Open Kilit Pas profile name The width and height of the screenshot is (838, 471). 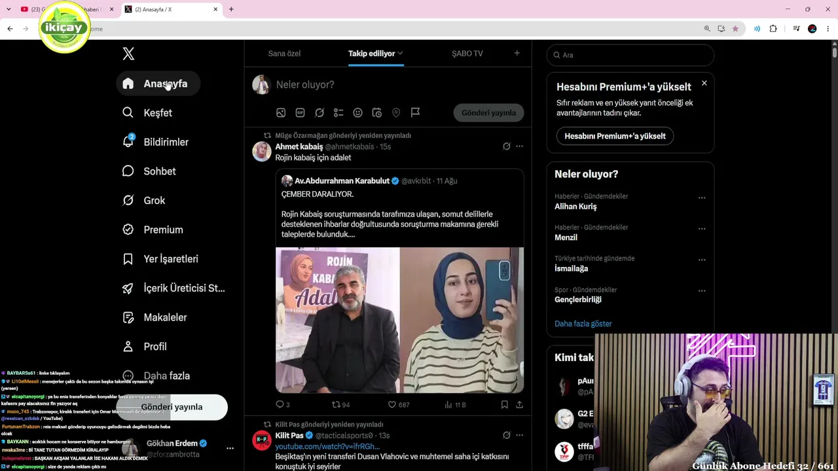289,436
